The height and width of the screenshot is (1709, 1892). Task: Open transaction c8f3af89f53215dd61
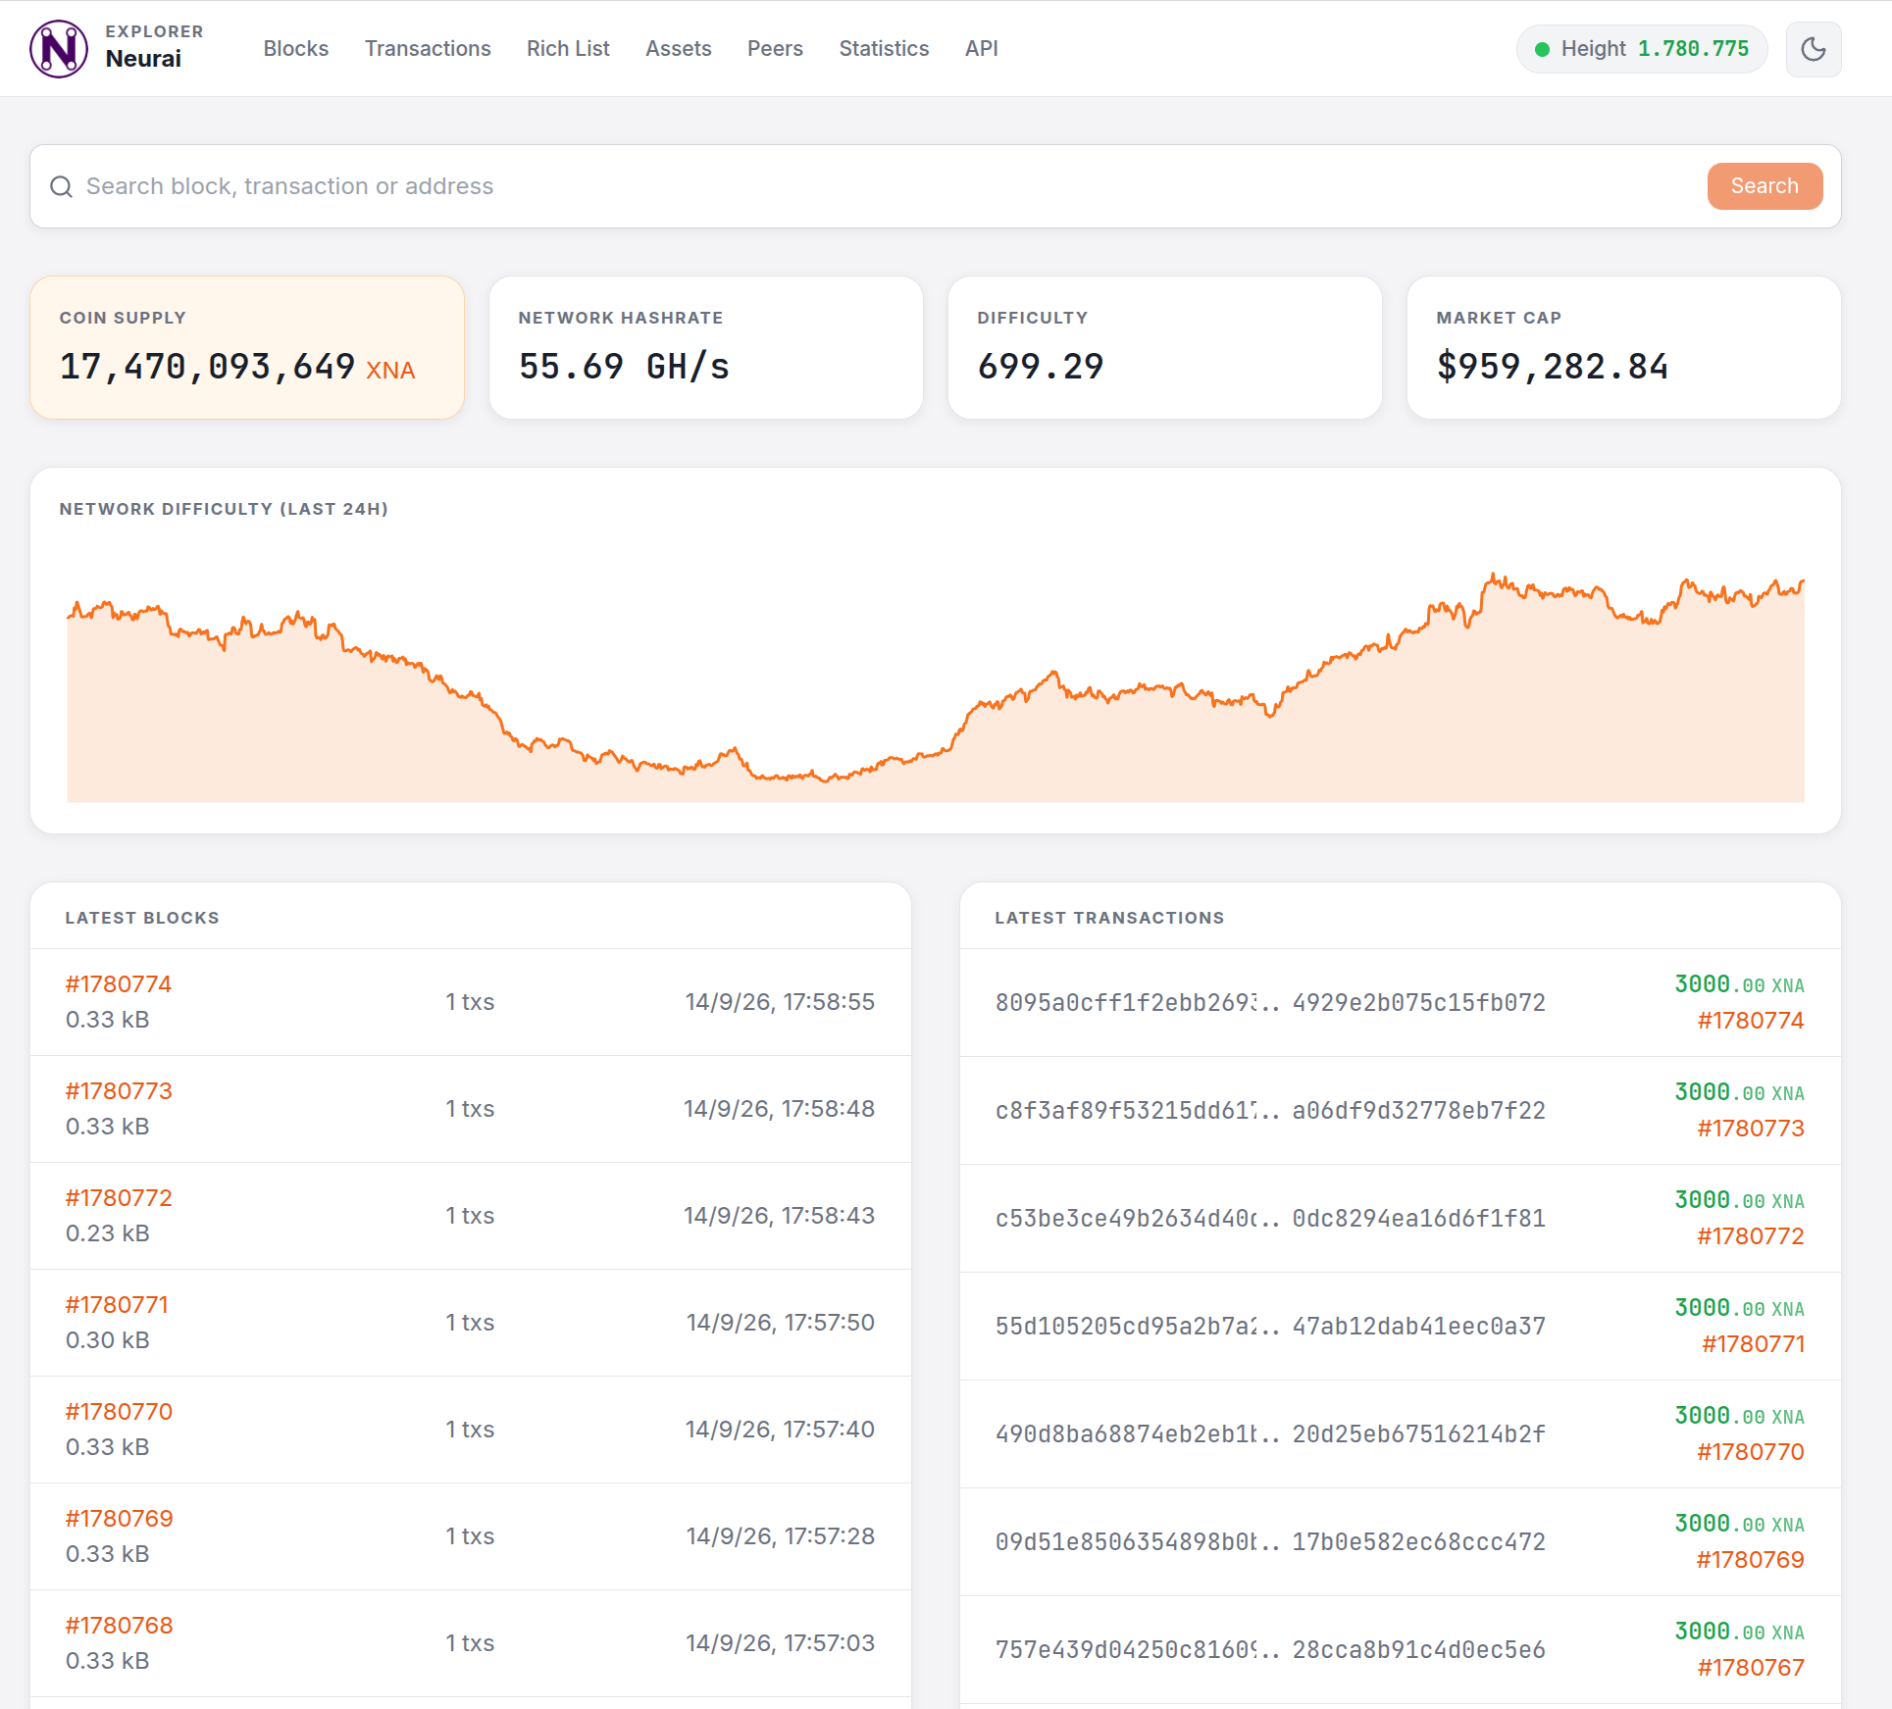coord(1270,1110)
